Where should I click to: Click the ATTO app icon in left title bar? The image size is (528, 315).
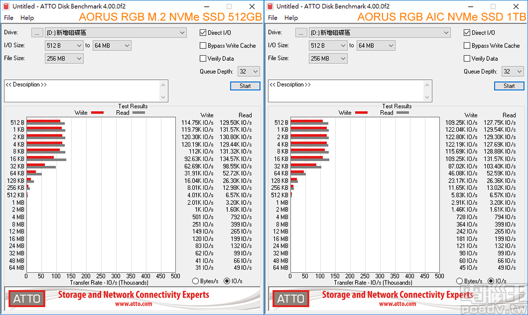(x=6, y=6)
